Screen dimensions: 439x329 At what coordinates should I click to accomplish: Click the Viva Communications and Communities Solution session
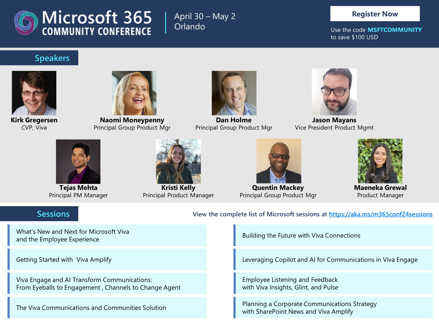click(x=107, y=307)
